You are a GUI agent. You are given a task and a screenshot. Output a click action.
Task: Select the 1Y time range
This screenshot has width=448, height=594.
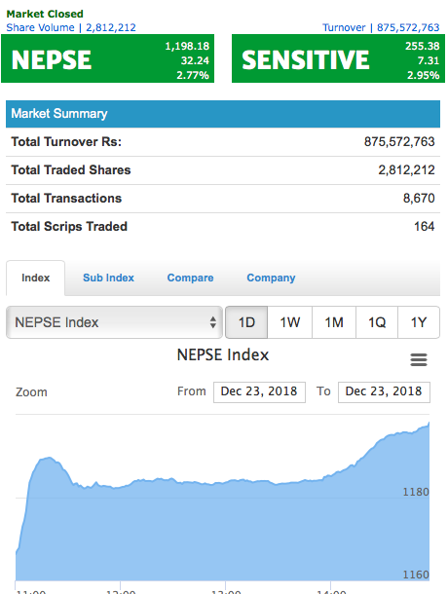pos(419,322)
